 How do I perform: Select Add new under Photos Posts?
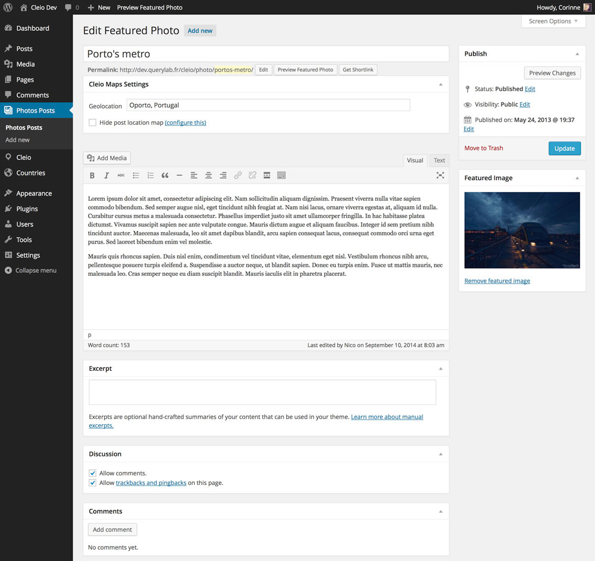pos(17,140)
